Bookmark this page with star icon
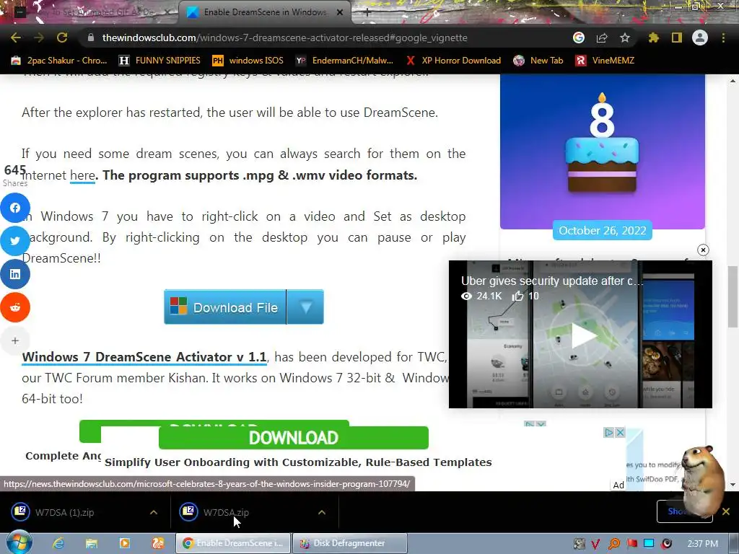This screenshot has height=554, width=739. click(x=625, y=38)
